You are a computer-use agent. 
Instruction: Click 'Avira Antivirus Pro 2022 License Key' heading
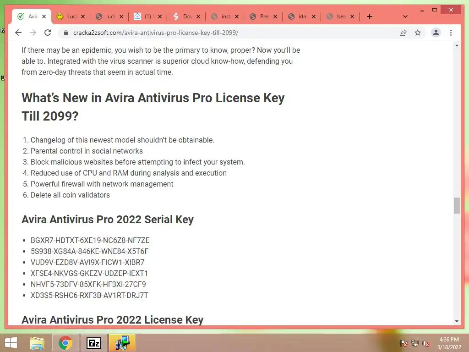(x=113, y=319)
